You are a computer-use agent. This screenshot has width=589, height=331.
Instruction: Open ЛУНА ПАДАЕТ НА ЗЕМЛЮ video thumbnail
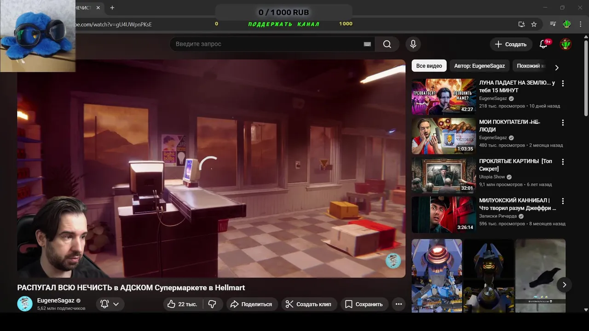pyautogui.click(x=444, y=97)
